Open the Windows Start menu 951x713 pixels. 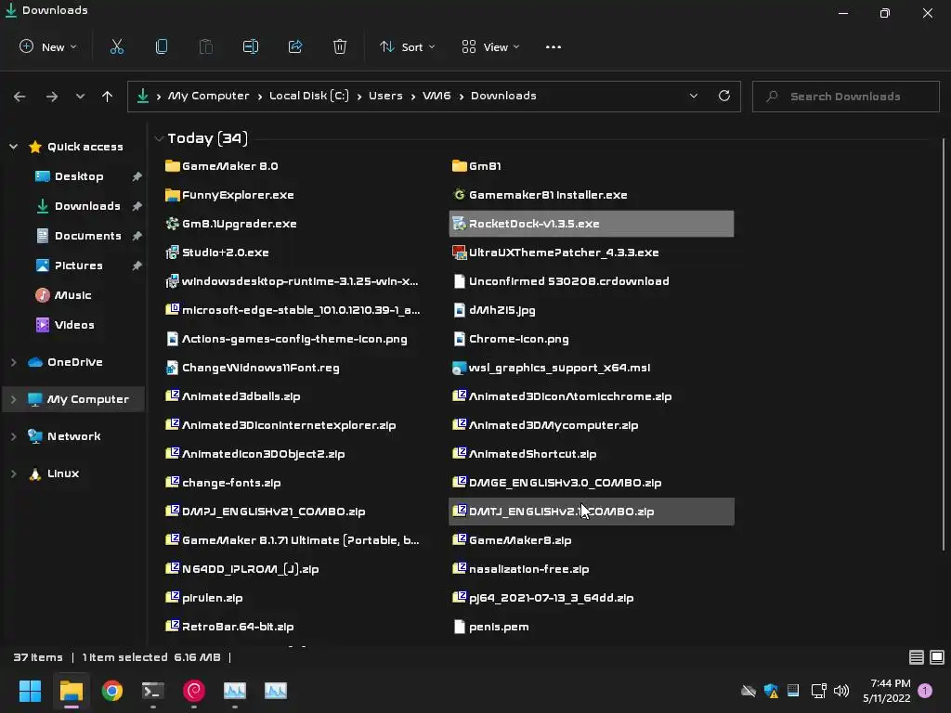[30, 691]
